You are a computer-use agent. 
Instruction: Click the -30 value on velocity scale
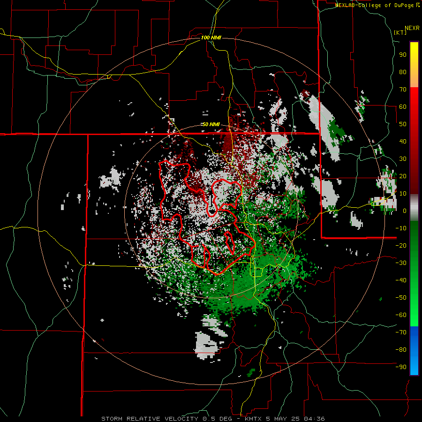tap(401, 263)
